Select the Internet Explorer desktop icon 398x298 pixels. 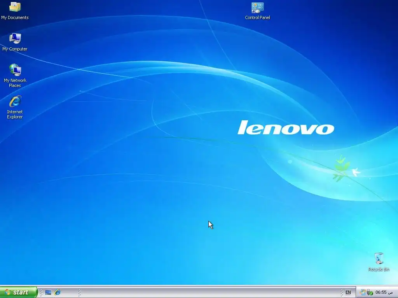pyautogui.click(x=15, y=107)
